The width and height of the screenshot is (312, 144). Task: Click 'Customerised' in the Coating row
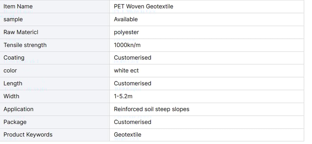(133, 58)
